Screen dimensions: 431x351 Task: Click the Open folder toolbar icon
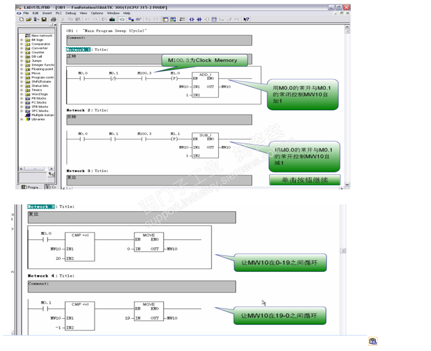coord(29,19)
